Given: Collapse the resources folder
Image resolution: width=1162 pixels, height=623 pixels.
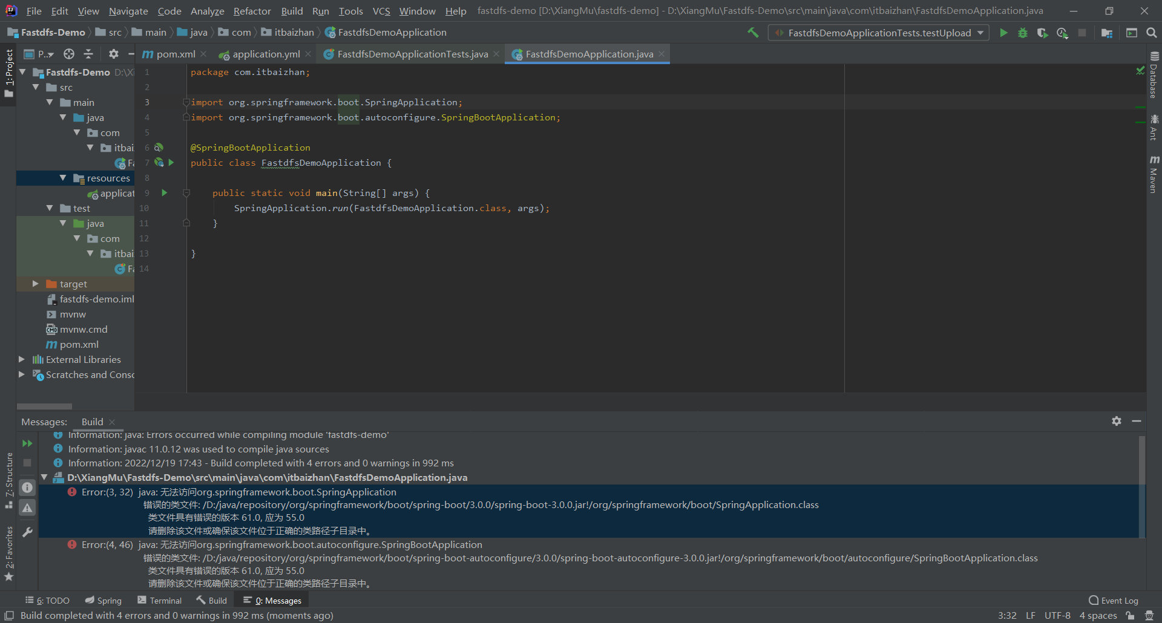Looking at the screenshot, I should click(x=63, y=178).
